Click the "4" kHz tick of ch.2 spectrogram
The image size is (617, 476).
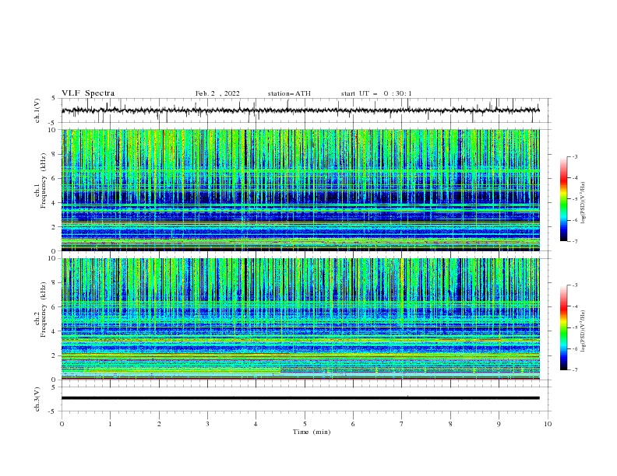click(x=55, y=331)
